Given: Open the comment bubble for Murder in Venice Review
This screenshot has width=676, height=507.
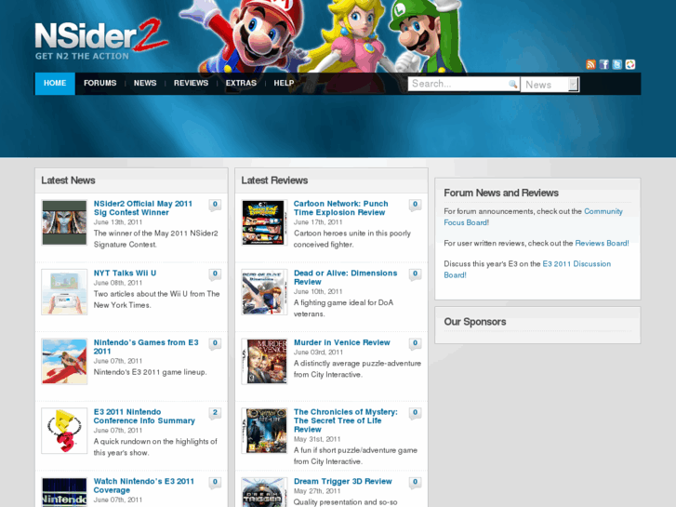Looking at the screenshot, I should point(415,344).
